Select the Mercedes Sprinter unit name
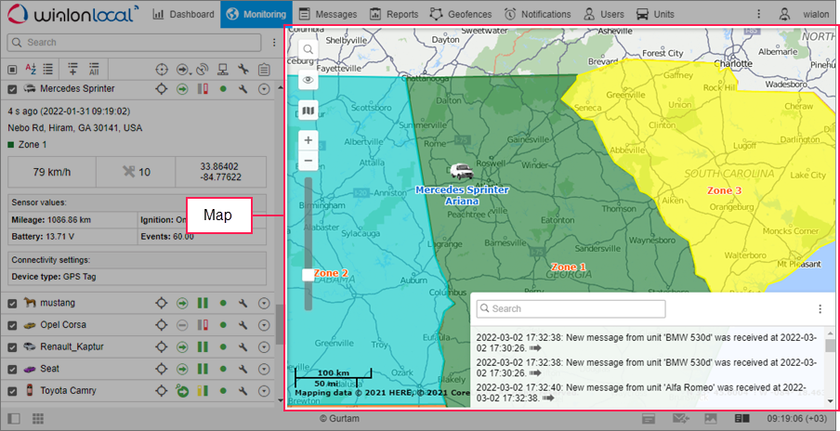The width and height of the screenshot is (840, 431). tap(77, 88)
